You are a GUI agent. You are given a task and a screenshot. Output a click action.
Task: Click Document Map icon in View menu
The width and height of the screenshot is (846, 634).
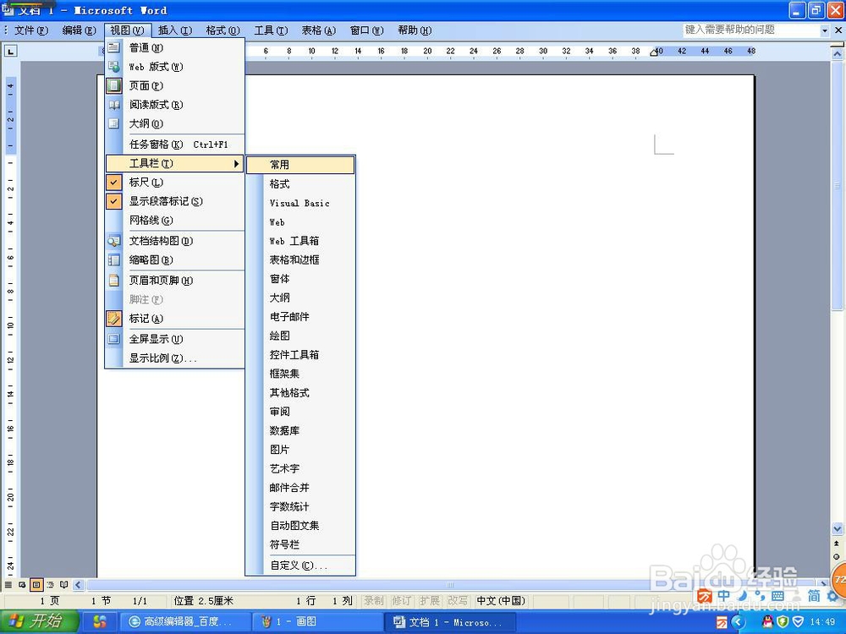(x=114, y=241)
